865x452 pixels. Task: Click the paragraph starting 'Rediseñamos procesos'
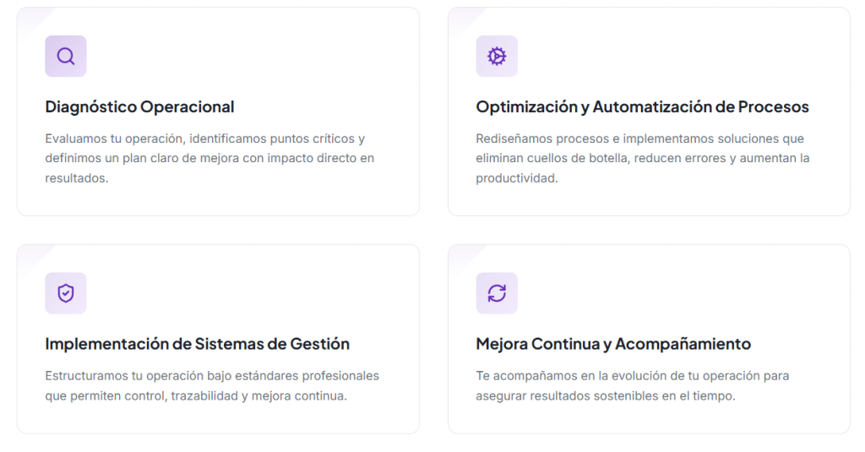tap(643, 158)
